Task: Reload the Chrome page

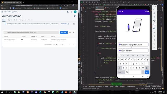Action: 8,5
